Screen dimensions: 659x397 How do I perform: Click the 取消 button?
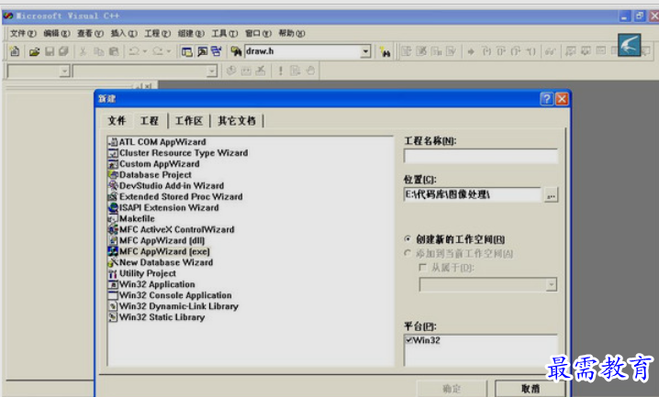530,389
